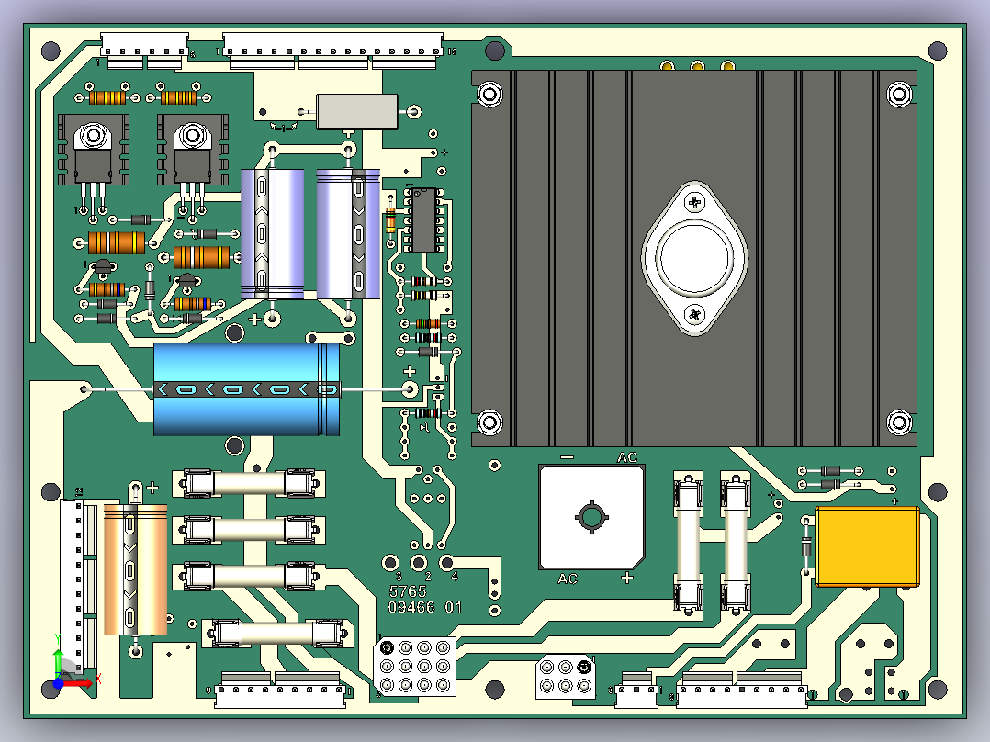
Task: Click the middle gold pad above heatsink
Action: [697, 66]
